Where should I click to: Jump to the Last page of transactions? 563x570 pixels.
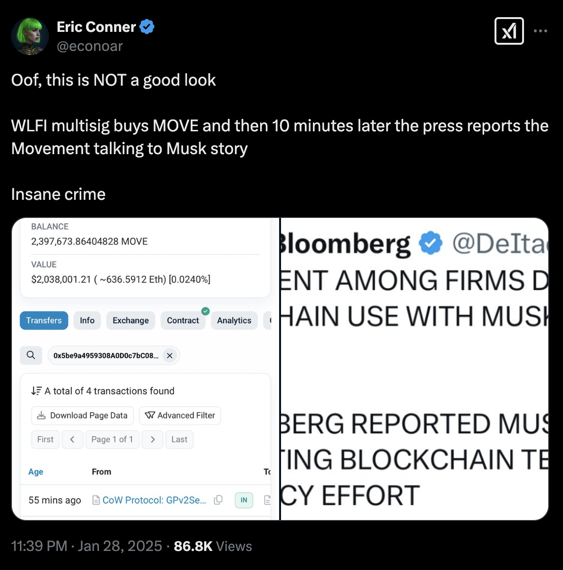pyautogui.click(x=179, y=439)
